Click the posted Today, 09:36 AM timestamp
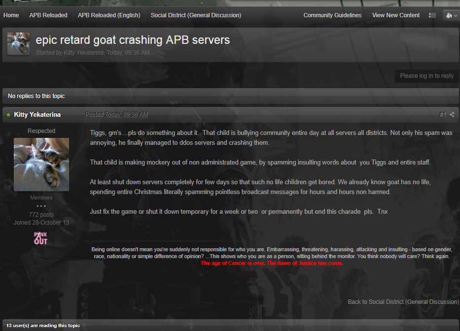The image size is (460, 331). [x=126, y=115]
